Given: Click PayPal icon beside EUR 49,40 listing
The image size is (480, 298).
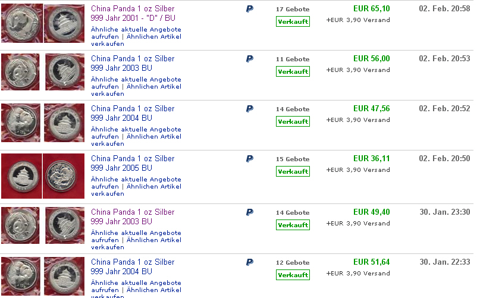Looking at the screenshot, I should click(250, 212).
